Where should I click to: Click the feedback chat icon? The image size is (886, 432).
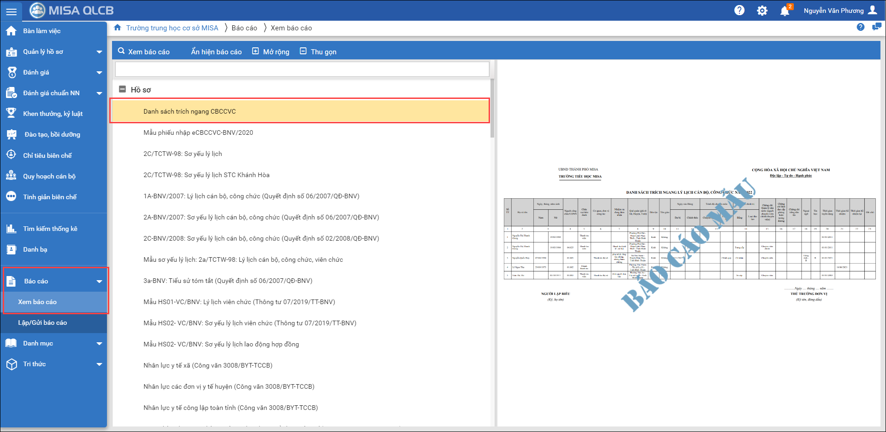click(876, 27)
